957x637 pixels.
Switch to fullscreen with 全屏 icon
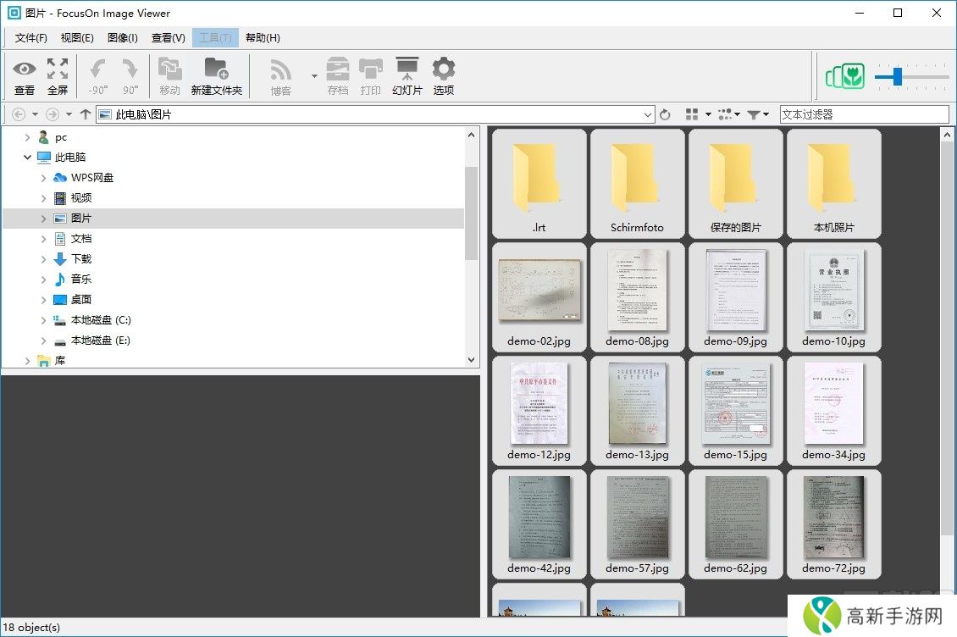tap(58, 69)
